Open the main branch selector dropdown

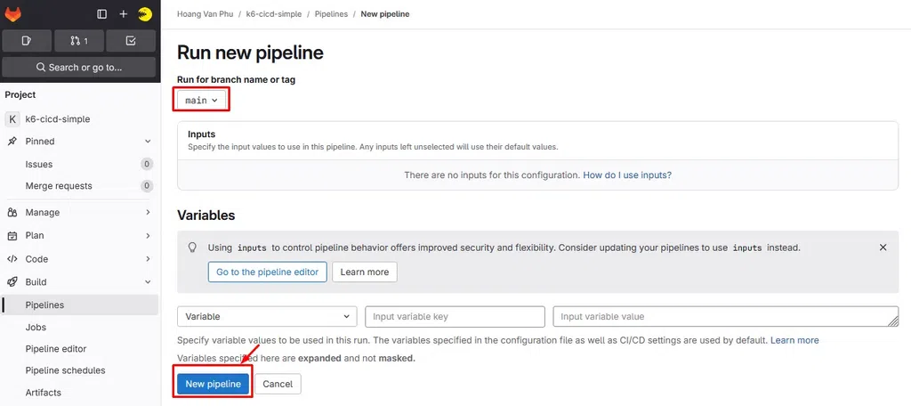pyautogui.click(x=201, y=100)
